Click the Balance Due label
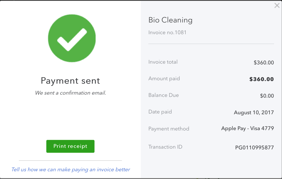 (x=164, y=95)
